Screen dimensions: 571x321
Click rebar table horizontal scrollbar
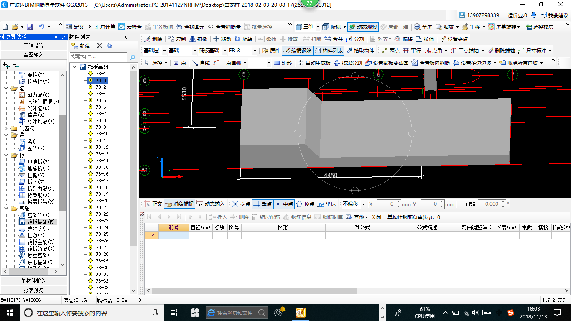(255, 290)
